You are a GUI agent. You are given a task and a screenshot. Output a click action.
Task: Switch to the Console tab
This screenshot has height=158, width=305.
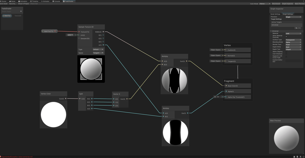56,1
